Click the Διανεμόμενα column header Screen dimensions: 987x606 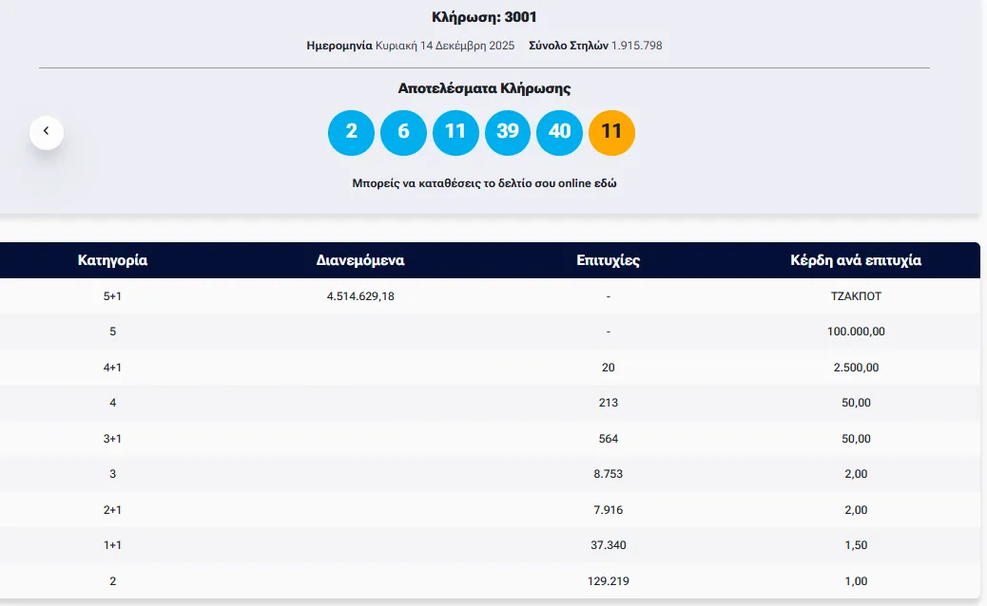360,260
